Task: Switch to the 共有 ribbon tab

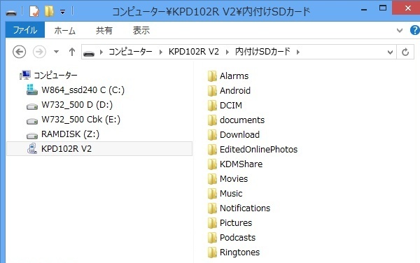Action: click(x=104, y=31)
